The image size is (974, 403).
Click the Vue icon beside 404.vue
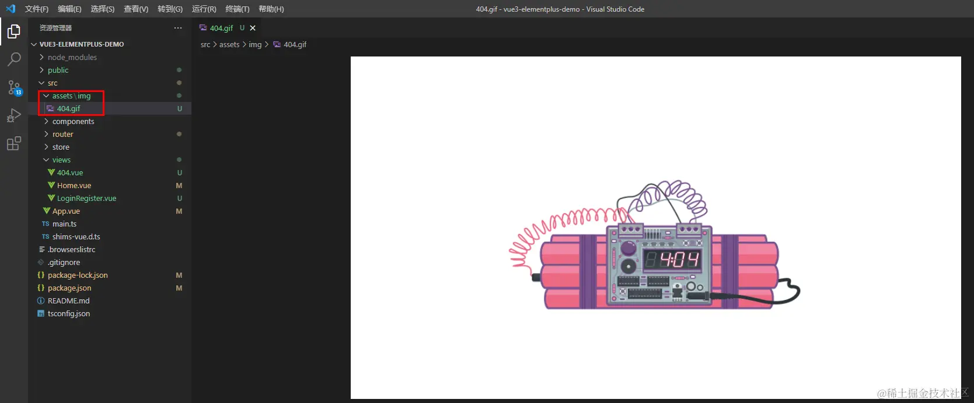[51, 172]
